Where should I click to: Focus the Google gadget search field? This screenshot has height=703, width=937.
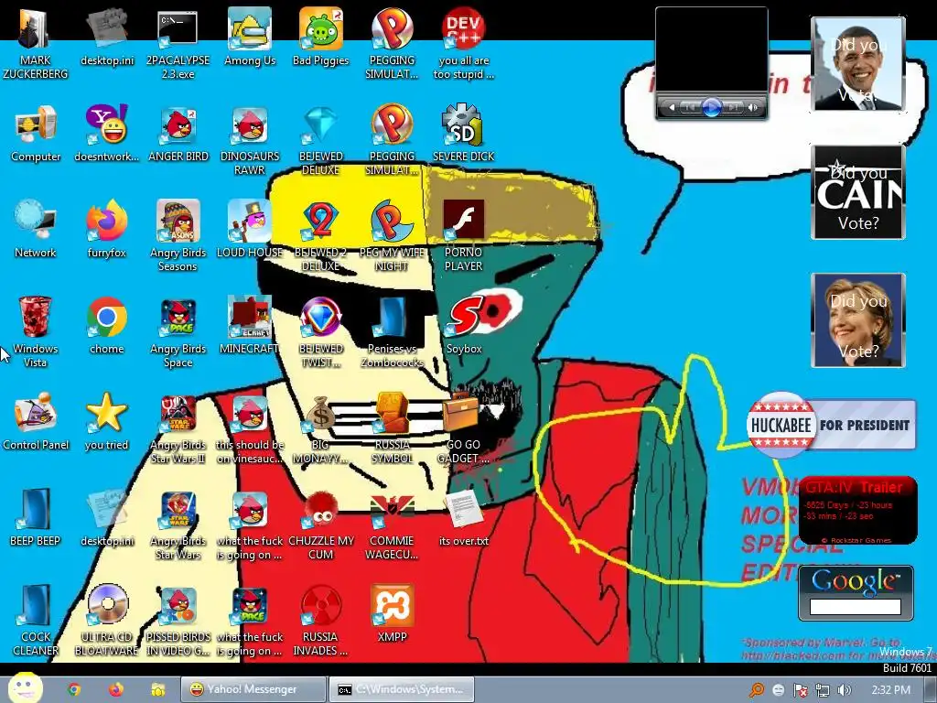[856, 607]
